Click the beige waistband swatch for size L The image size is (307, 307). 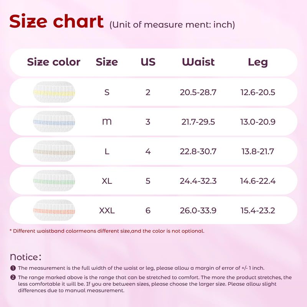click(x=54, y=151)
